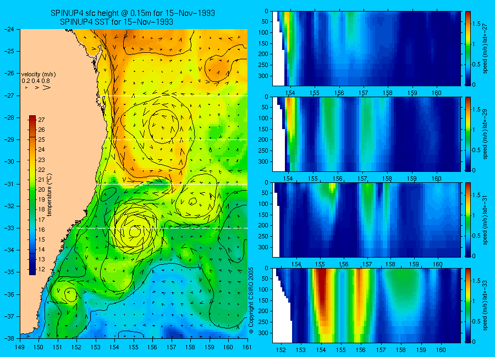This screenshot has width=495, height=357.
Task: Click the speed color bar beside the lat=-29 section
Action: coord(468,134)
